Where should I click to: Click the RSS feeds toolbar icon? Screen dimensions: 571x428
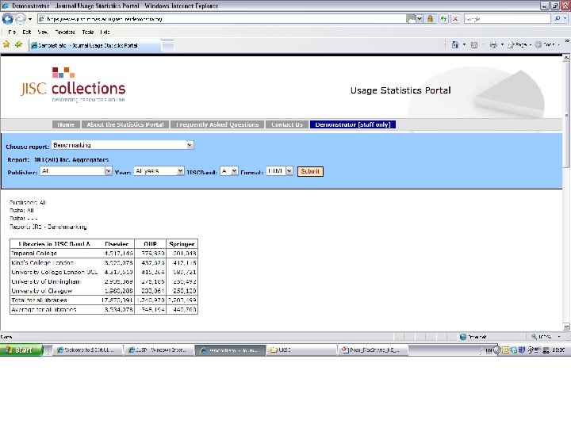tap(474, 45)
